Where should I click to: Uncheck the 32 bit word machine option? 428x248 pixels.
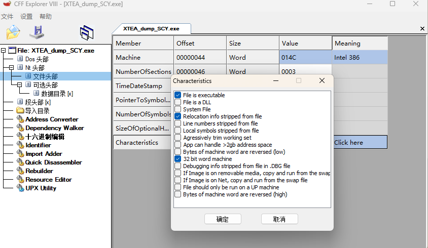pyautogui.click(x=178, y=159)
